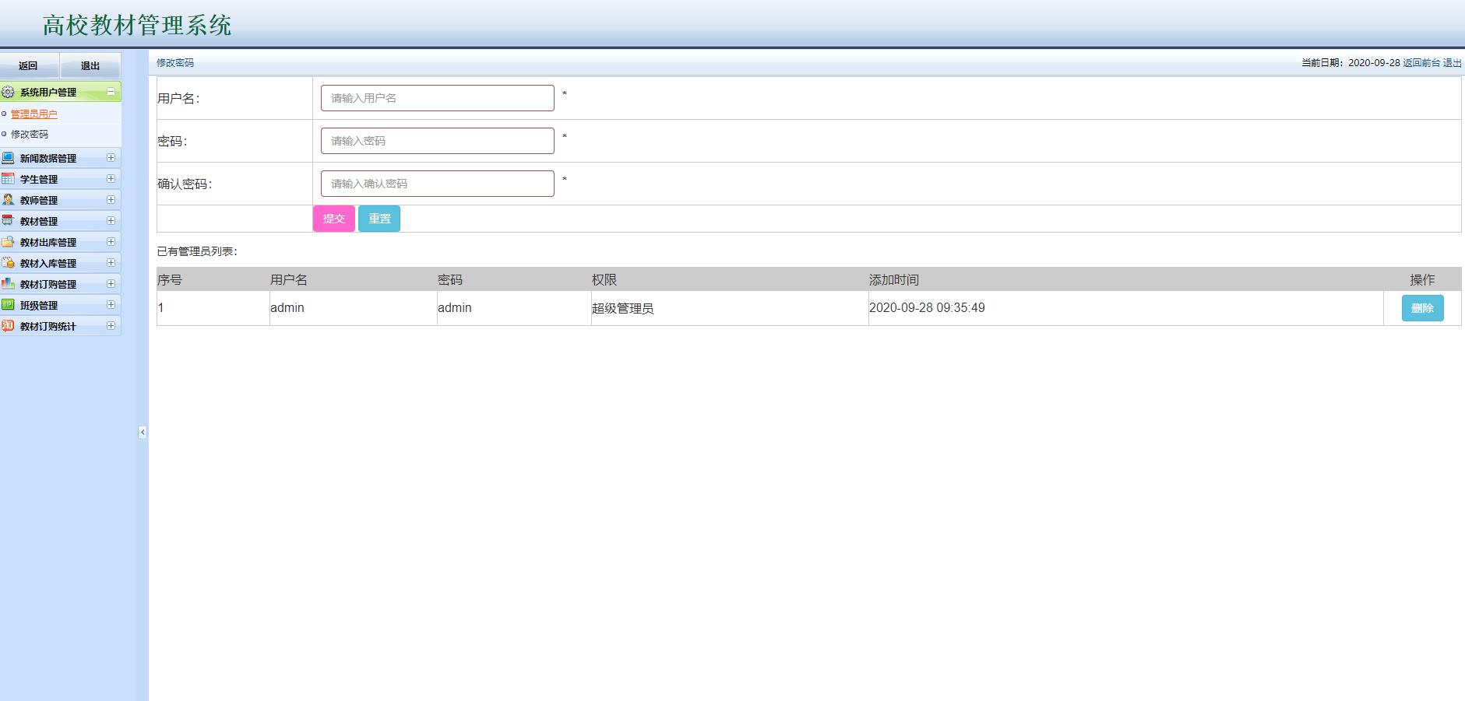Viewport: 1465px width, 701px height.
Task: Open the 修改密码 menu item
Action: [x=30, y=134]
